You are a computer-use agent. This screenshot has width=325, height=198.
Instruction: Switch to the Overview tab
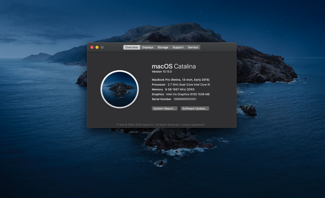(132, 47)
